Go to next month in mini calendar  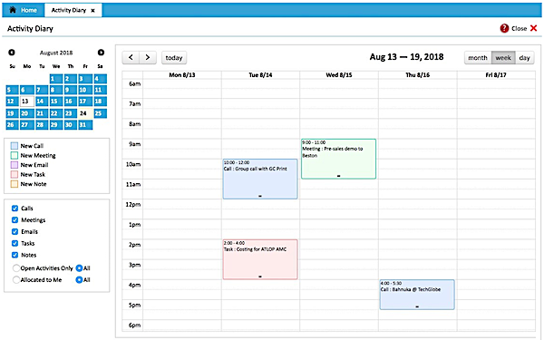[x=101, y=53]
